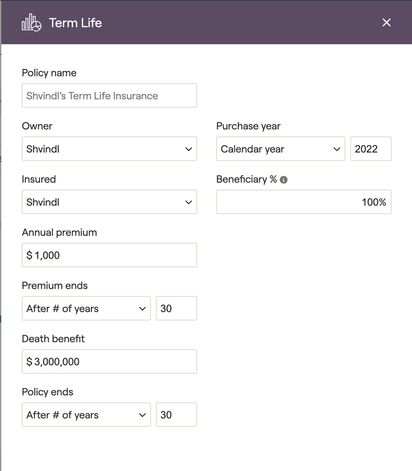412x471 pixels.
Task: Click the Term Life chart icon in header
Action: click(31, 23)
